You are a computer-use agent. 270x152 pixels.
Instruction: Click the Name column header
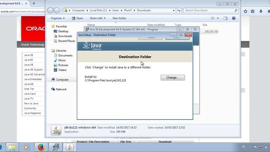coord(91,25)
